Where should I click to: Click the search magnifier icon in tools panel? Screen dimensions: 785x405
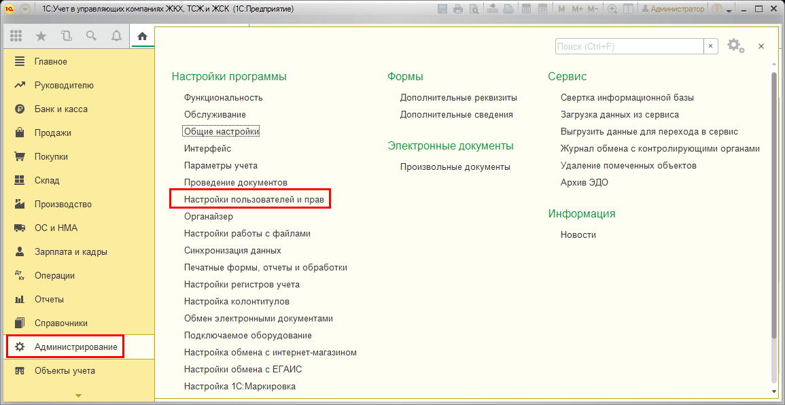(x=91, y=36)
